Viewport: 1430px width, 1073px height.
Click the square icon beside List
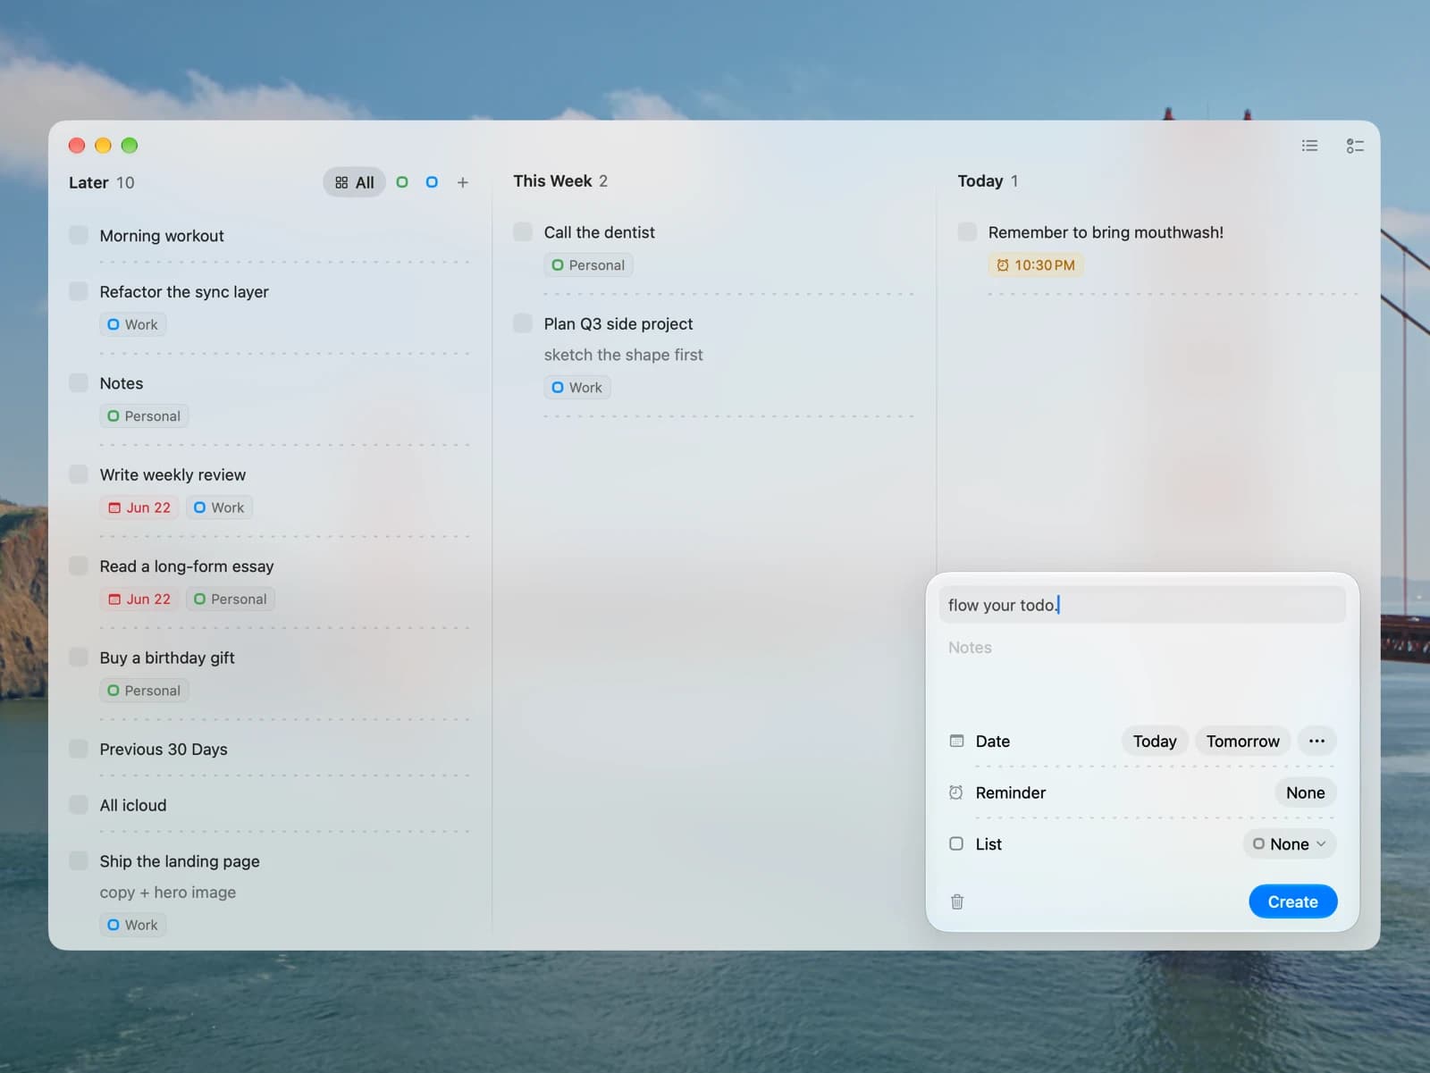[x=956, y=843]
